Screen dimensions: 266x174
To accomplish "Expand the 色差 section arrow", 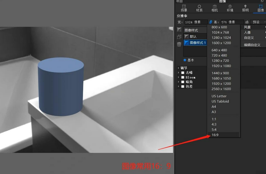I will tap(178, 86).
